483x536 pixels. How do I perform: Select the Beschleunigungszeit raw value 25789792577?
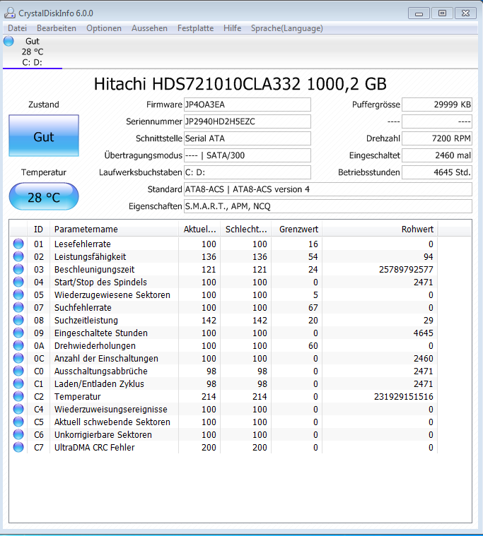pos(406,269)
